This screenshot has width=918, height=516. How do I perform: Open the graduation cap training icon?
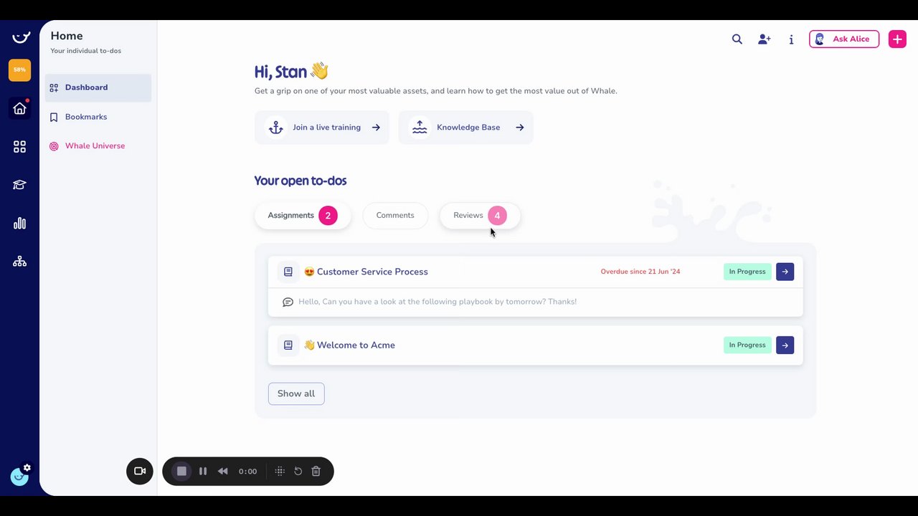point(19,185)
